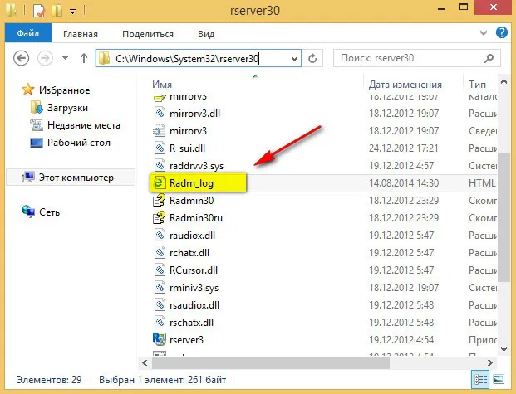Open Quick Access Toolbar customize dropdown
The height and width of the screenshot is (394, 516).
point(73,12)
